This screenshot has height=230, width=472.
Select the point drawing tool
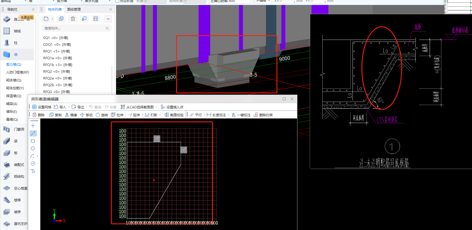click(x=33, y=126)
